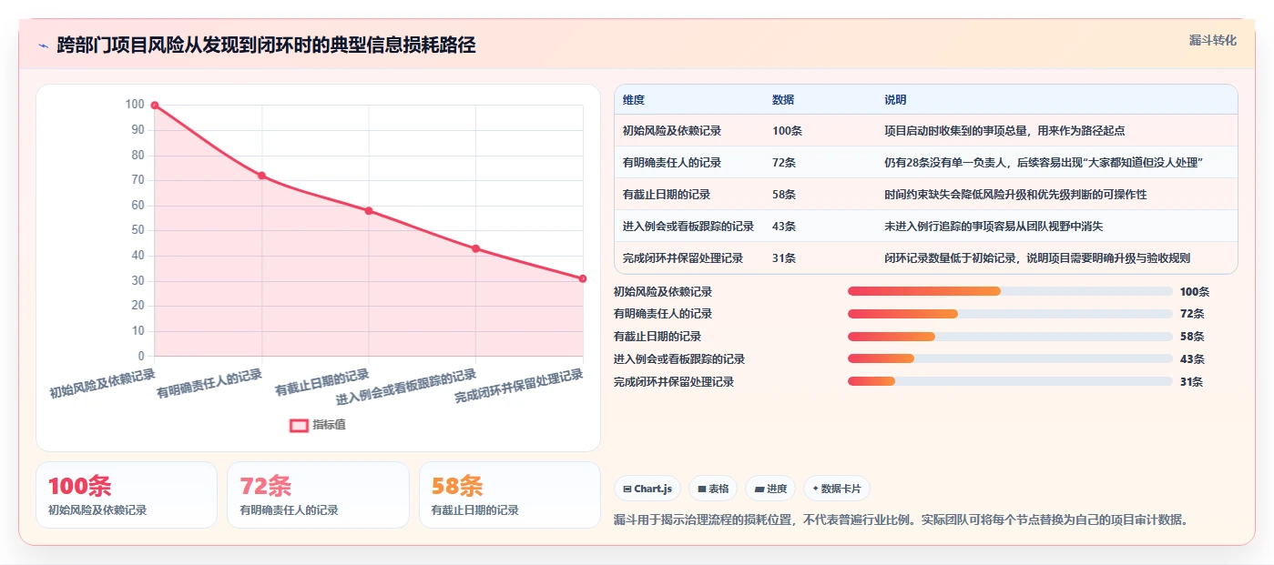Click description 仍有28条没有单一负责人
Viewport: 1274px width, 565px height.
coord(1045,163)
